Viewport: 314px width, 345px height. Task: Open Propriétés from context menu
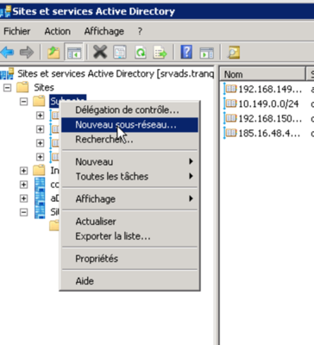[129, 259]
